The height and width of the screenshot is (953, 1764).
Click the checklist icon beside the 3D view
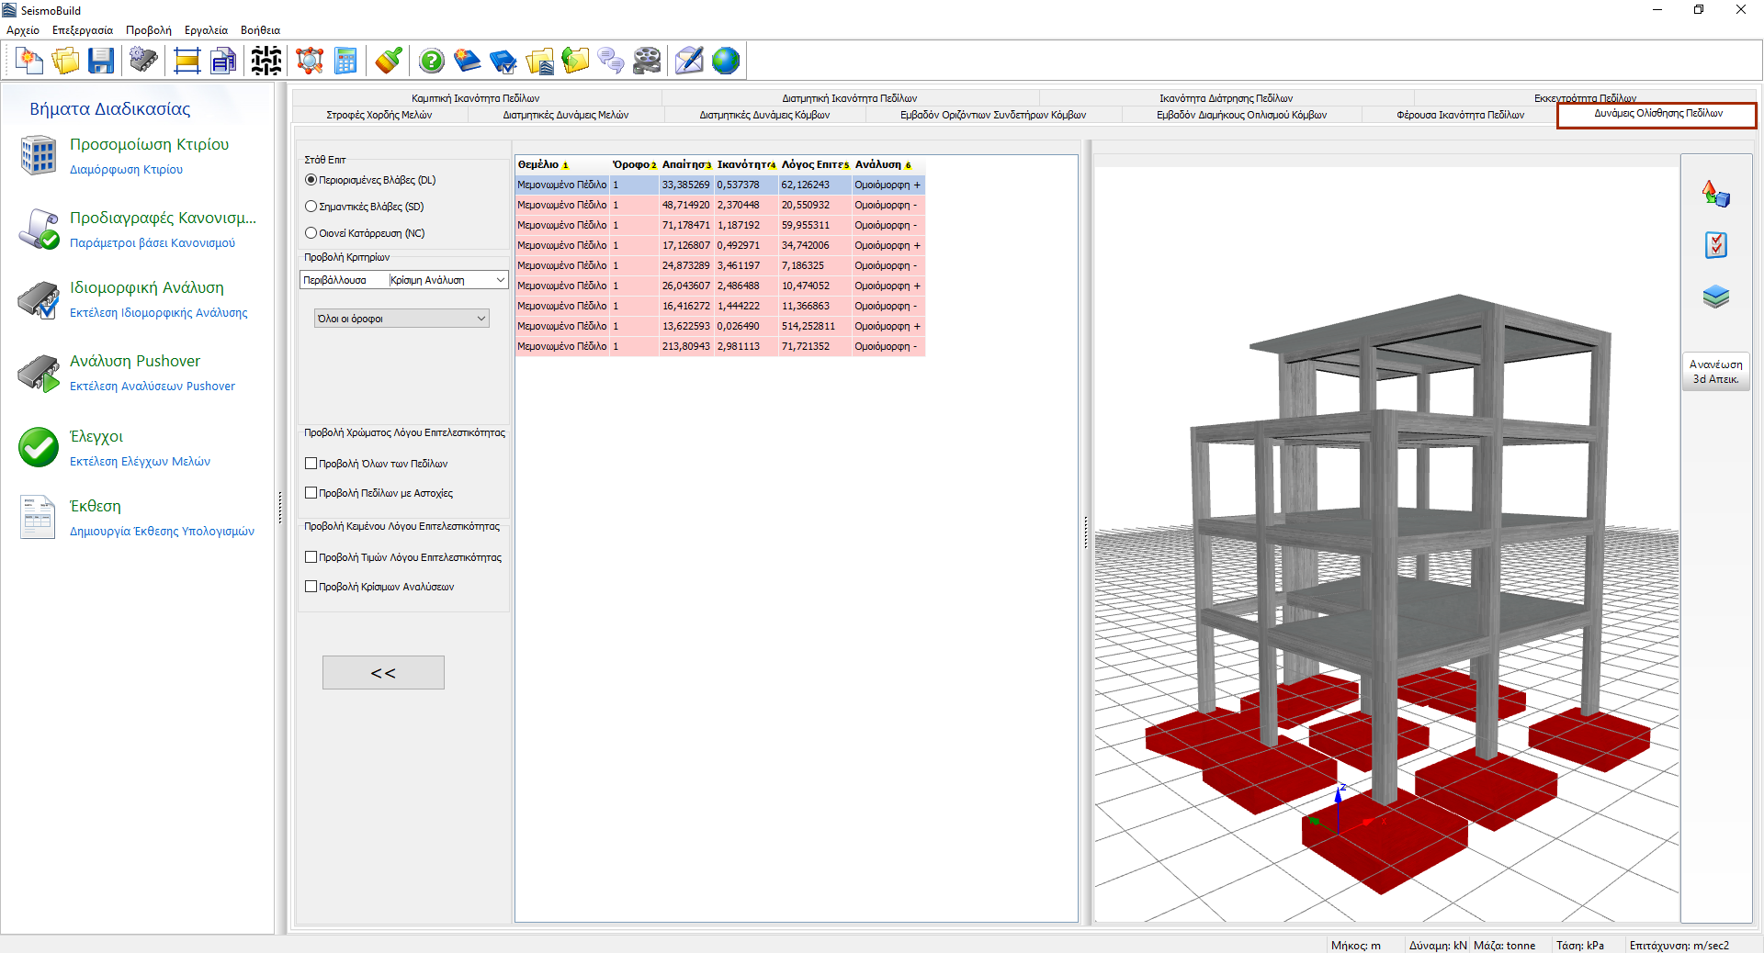(1715, 245)
